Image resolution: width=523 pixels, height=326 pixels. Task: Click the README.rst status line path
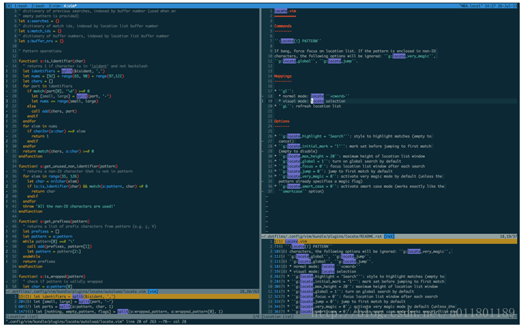click(322, 237)
